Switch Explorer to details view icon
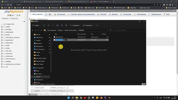Image resolution: width=178 pixels, height=100 pixels. click(143, 84)
